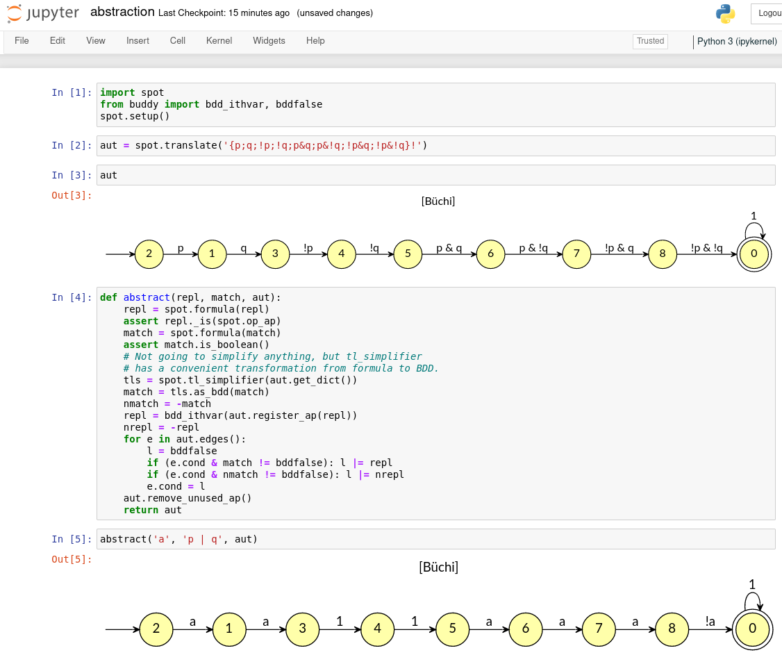Click the 'for e in aut.edges():' line
Viewport: 782px width, 655px height.
coord(185,439)
